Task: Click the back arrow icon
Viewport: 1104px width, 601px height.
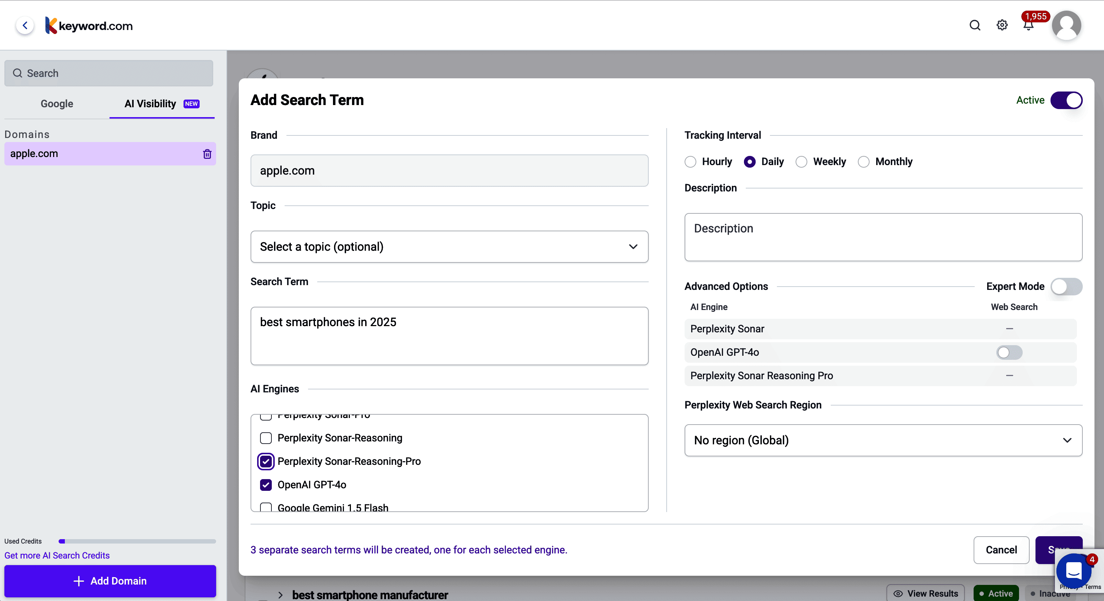Action: click(x=25, y=25)
